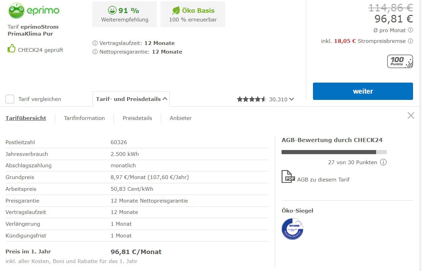This screenshot has height=271, width=422.
Task: Select the Anbieter tab
Action: coord(180,118)
